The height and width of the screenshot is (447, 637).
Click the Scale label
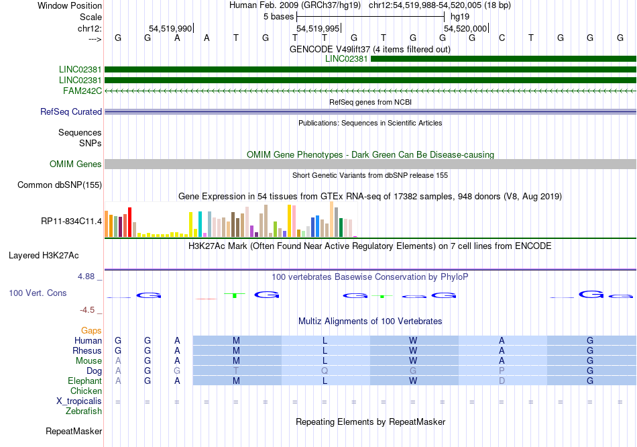tap(91, 17)
